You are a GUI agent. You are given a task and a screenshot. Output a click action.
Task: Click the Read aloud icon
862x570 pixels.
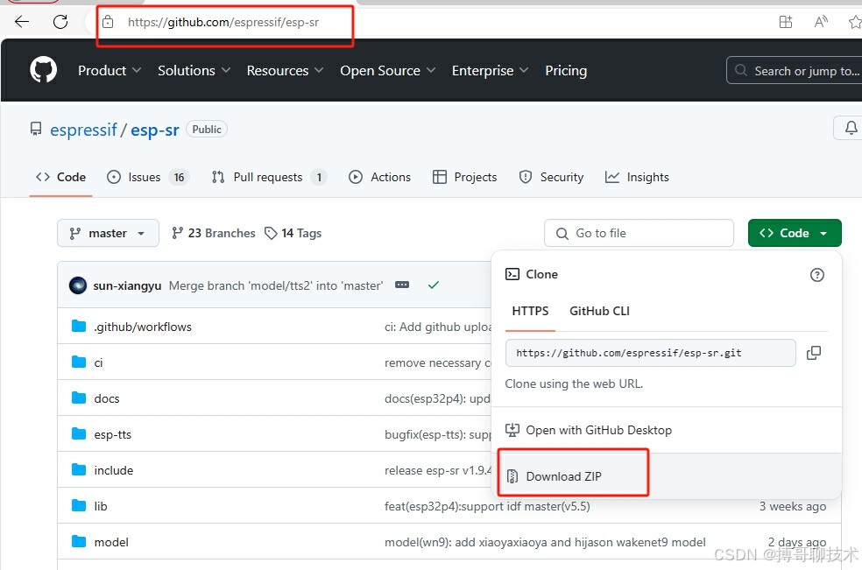tap(821, 22)
